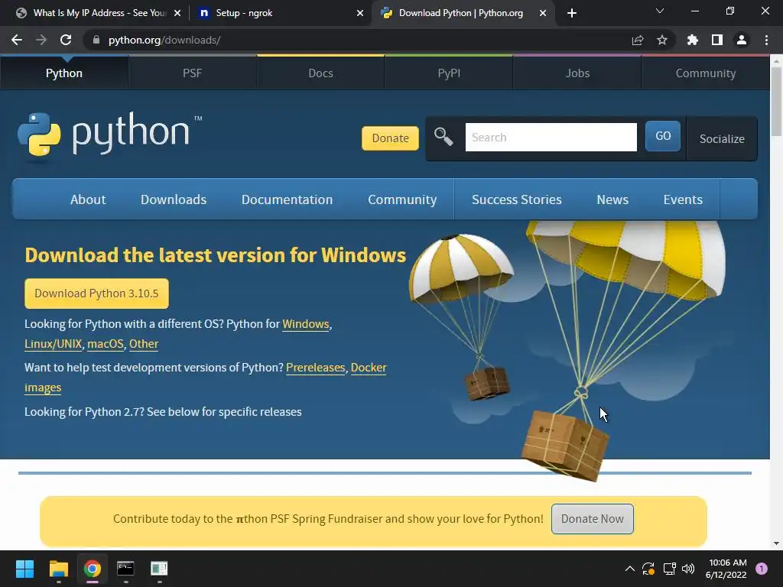Open the PSF top-bar link
The image size is (783, 587).
click(x=192, y=73)
